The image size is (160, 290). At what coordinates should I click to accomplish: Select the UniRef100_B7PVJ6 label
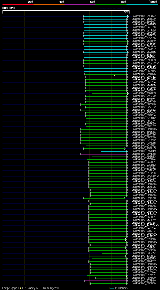point(143,239)
